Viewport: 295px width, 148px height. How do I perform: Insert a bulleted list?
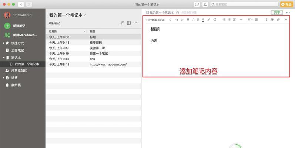point(224,20)
